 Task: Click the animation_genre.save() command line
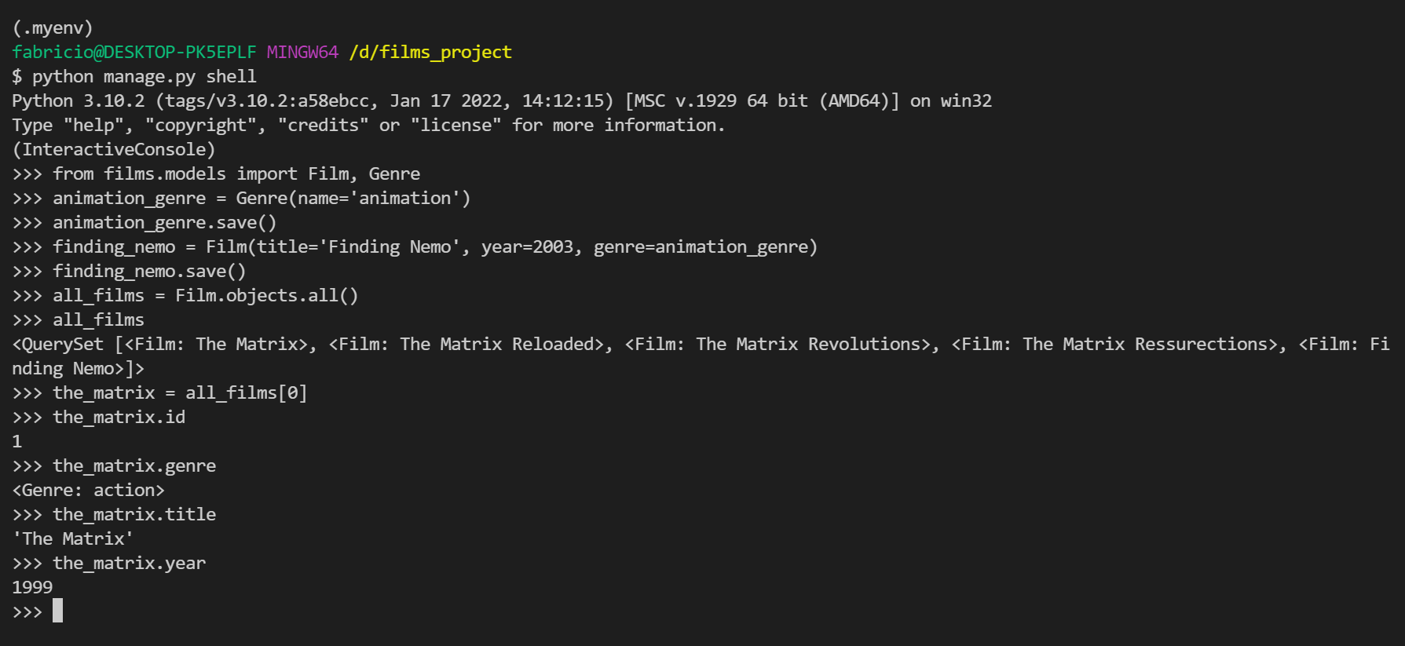pos(164,222)
